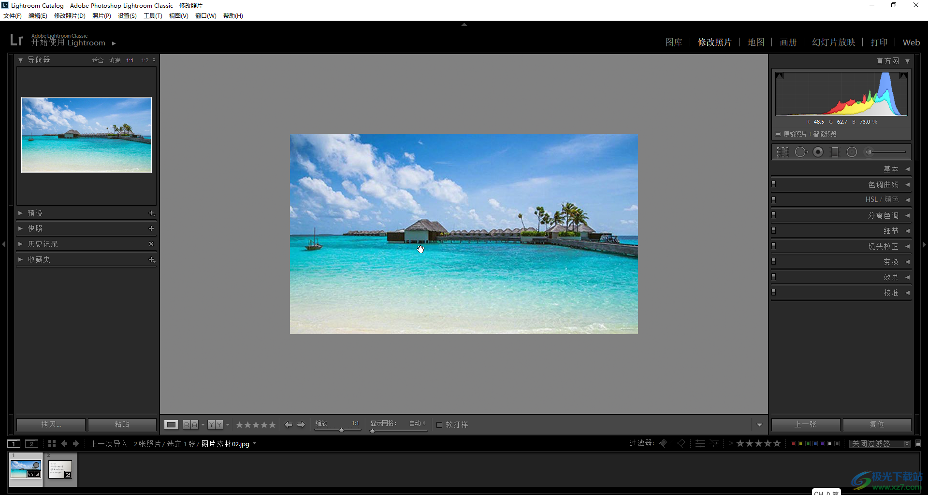Click the Paste settings button
The width and height of the screenshot is (928, 495).
click(122, 424)
